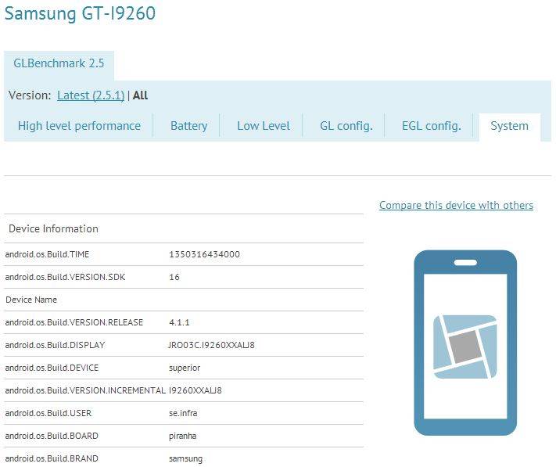Select the System tab
The image size is (556, 467).
[x=509, y=126]
